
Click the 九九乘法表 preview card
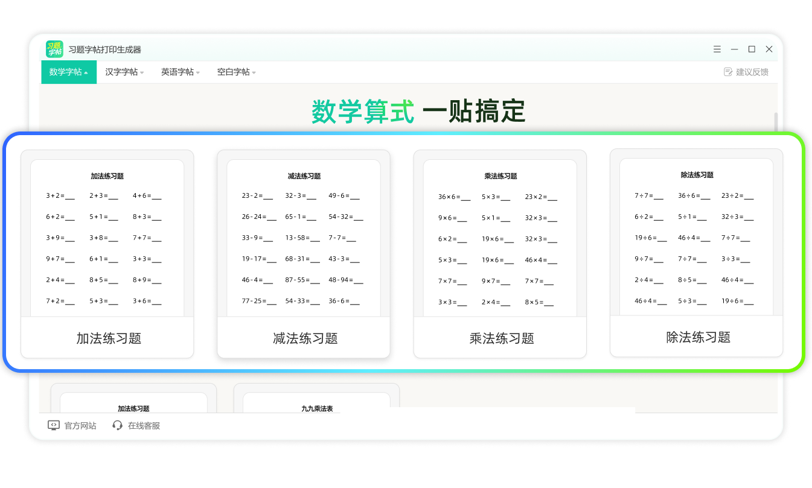point(316,398)
